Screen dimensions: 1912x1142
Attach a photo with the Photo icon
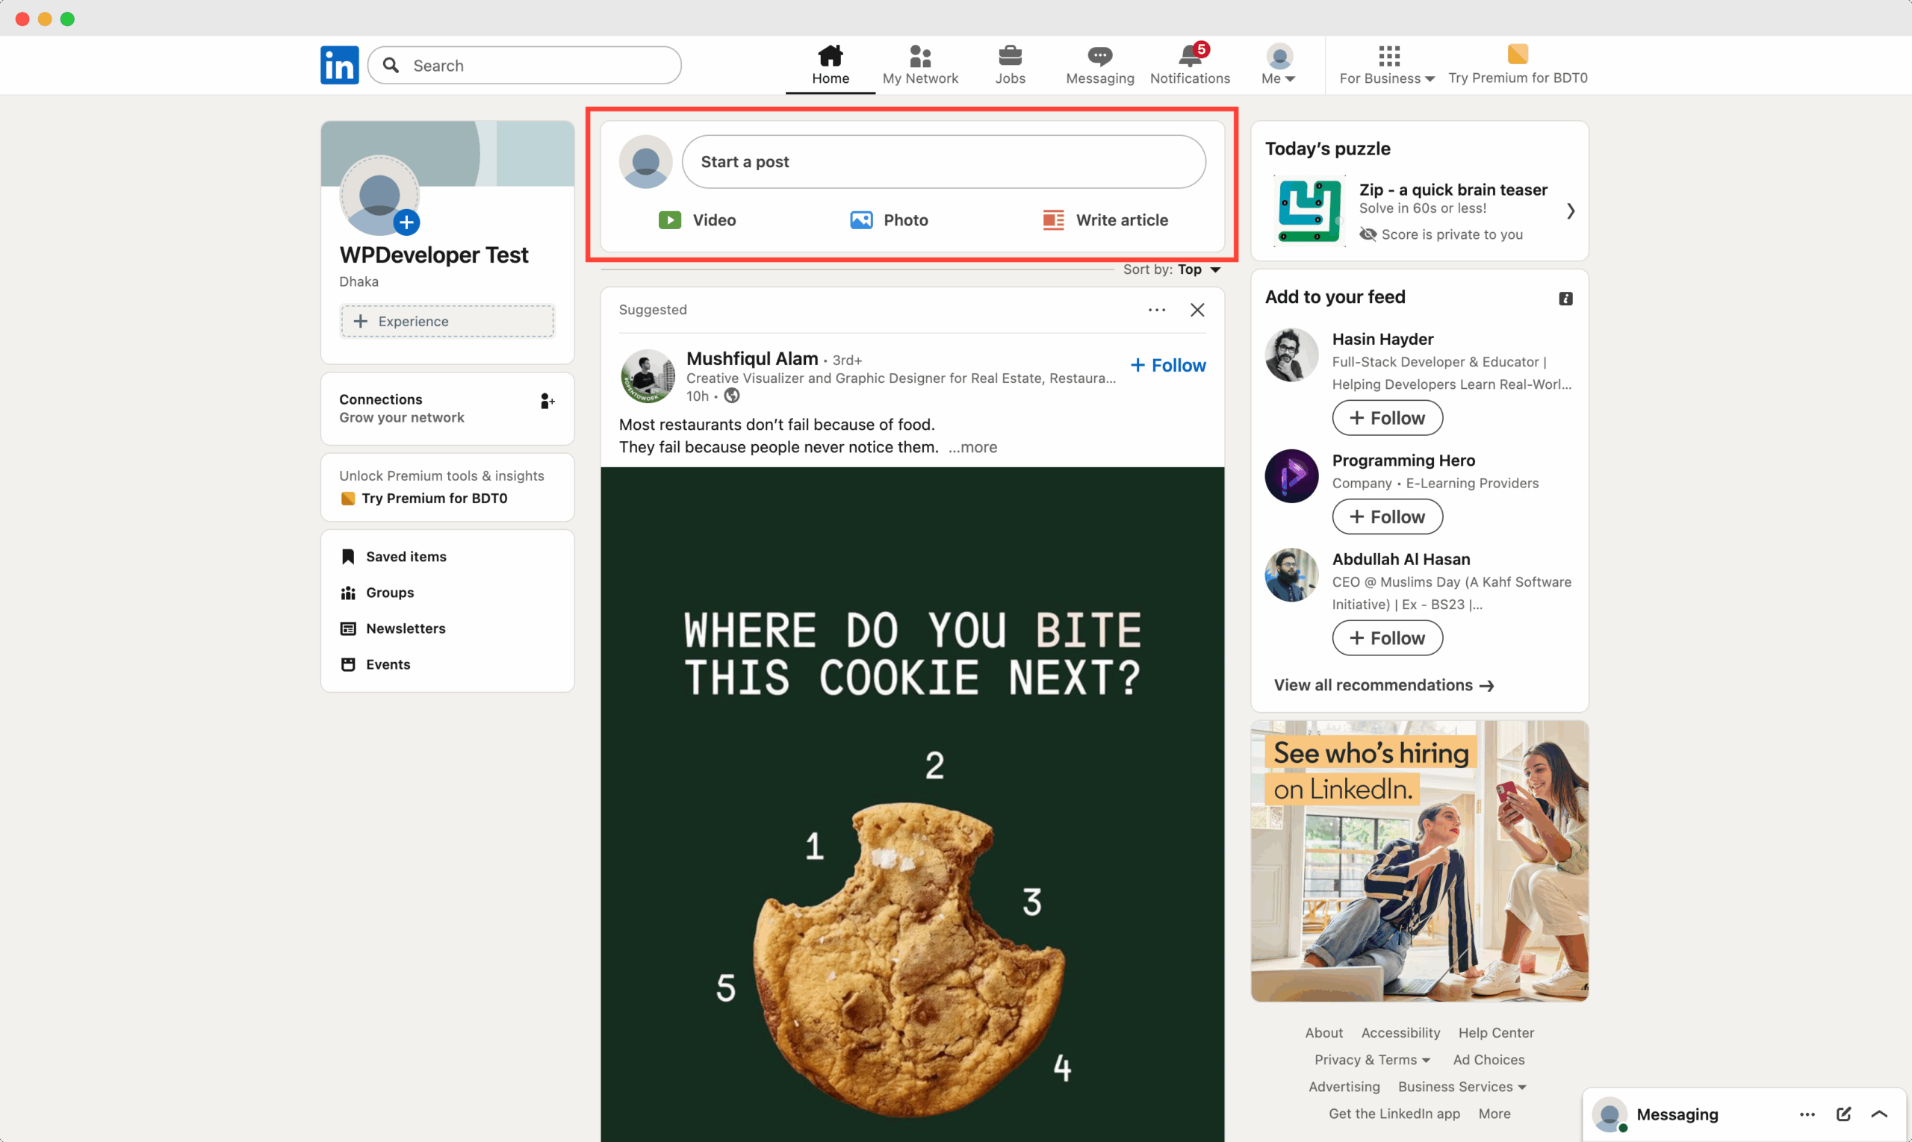tap(861, 220)
